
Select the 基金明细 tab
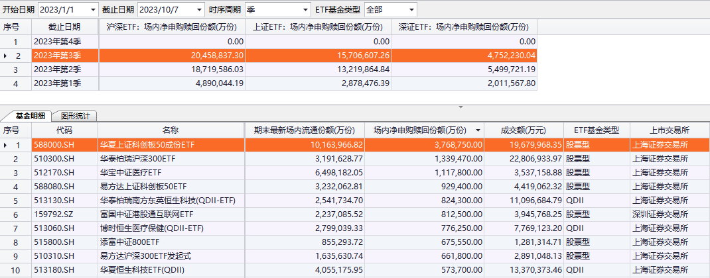point(30,116)
